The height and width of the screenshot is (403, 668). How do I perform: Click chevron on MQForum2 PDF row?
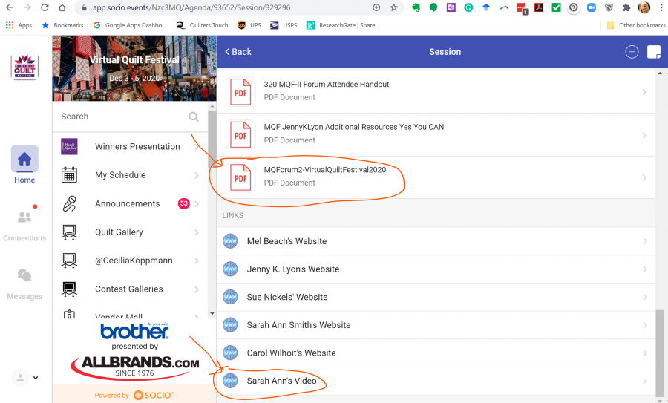[644, 177]
